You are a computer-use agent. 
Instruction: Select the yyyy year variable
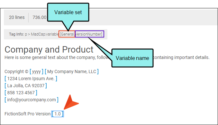point(36,71)
